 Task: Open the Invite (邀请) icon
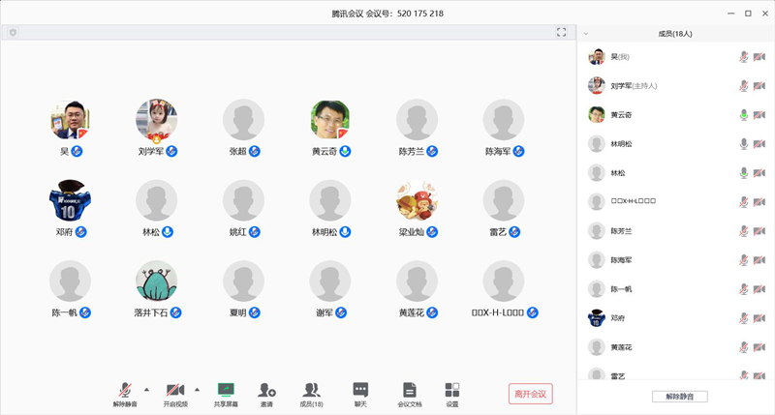[x=266, y=390]
